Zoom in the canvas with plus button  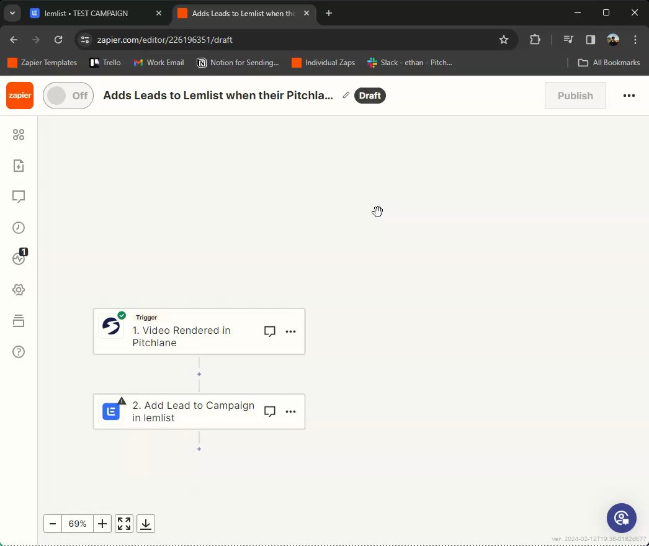[102, 524]
